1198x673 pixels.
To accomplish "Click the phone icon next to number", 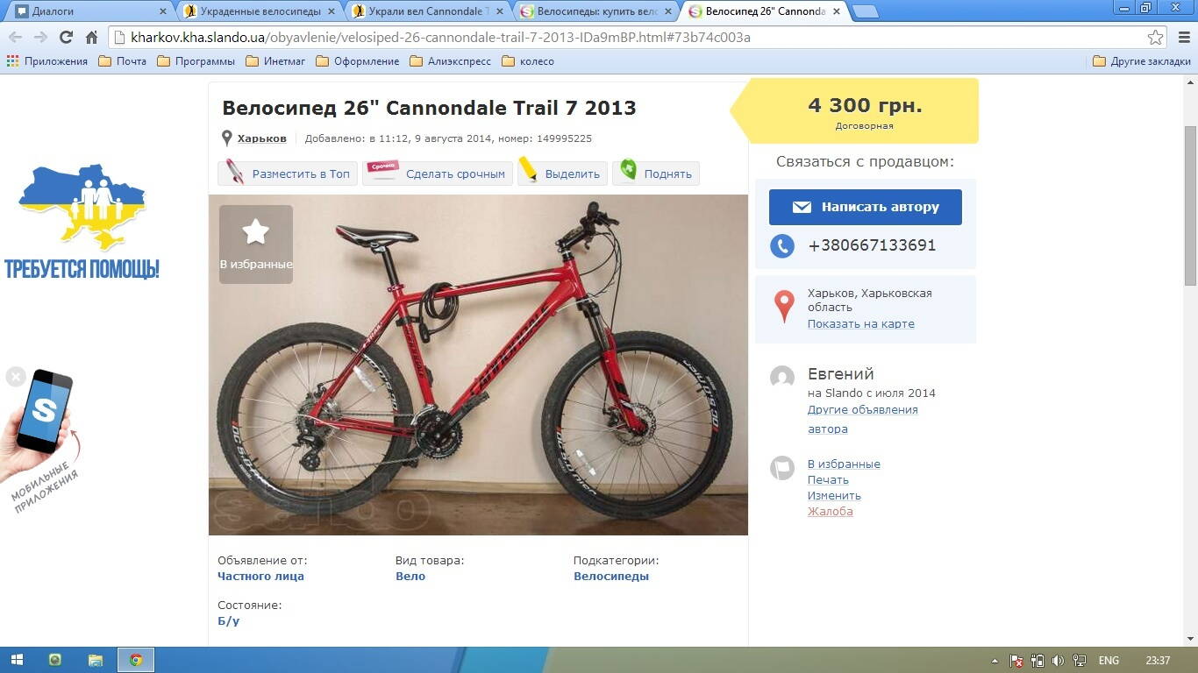I will (x=782, y=245).
